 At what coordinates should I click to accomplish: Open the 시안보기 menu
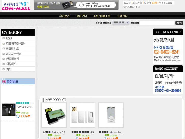[x=64, y=16]
